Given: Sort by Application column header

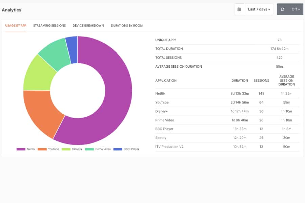Looking at the screenshot, I should pos(166,81).
